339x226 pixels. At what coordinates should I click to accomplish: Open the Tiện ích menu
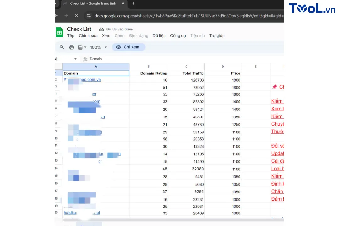point(197,36)
